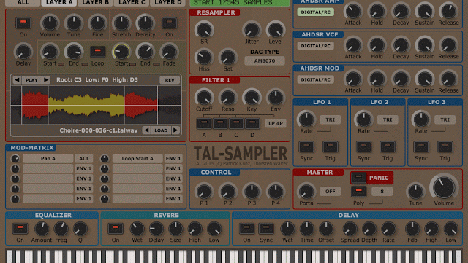The image size is (468, 263).
Task: Enable the Delay Sync switch
Action: [x=266, y=229]
